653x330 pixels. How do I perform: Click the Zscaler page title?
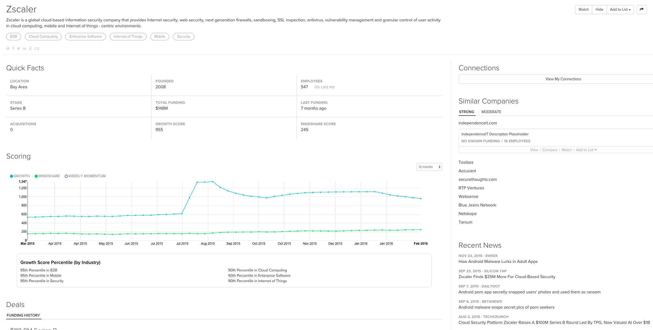(21, 9)
